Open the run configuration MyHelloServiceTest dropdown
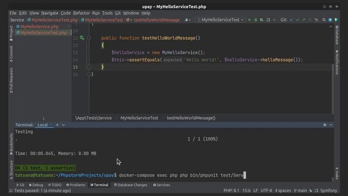348x196 pixels. coord(221,20)
